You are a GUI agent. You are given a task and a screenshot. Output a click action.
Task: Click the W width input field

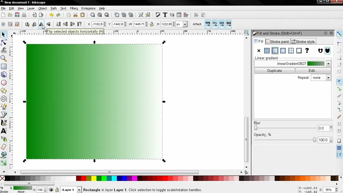[x=139, y=24]
